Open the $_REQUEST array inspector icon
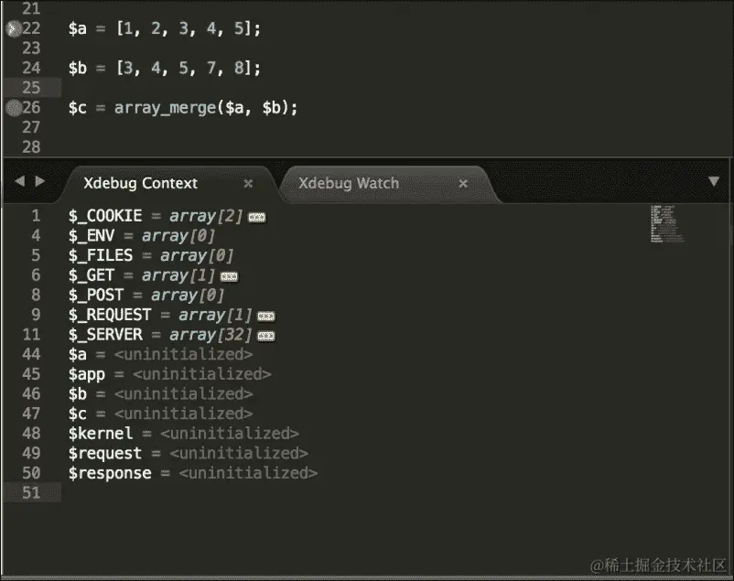This screenshot has height=581, width=734. coord(264,314)
